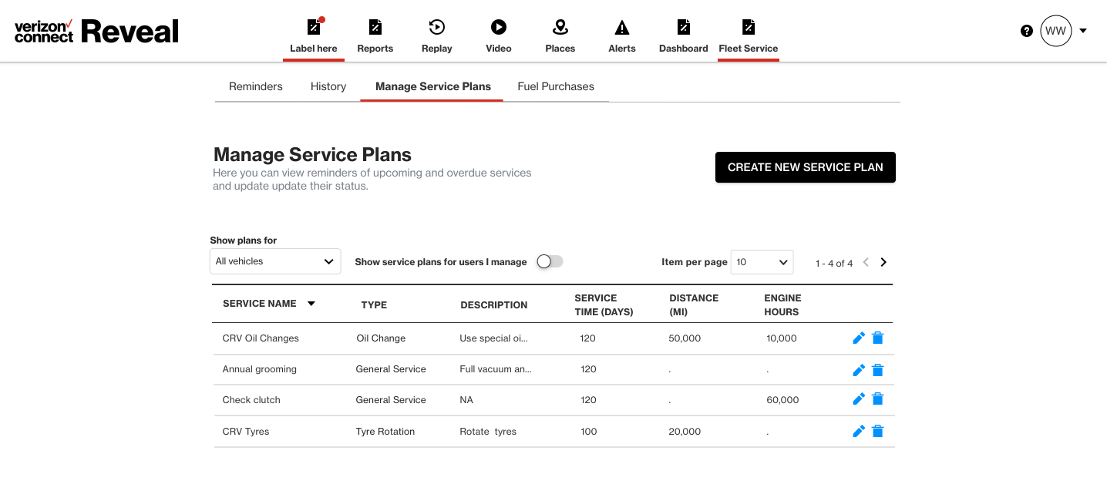Open the Item per page dropdown
The width and height of the screenshot is (1107, 481).
(x=762, y=262)
